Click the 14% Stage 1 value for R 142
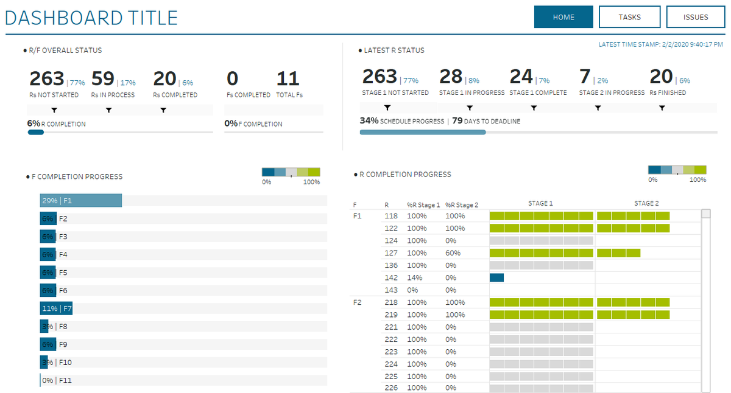This screenshot has width=731, height=393. [x=414, y=277]
